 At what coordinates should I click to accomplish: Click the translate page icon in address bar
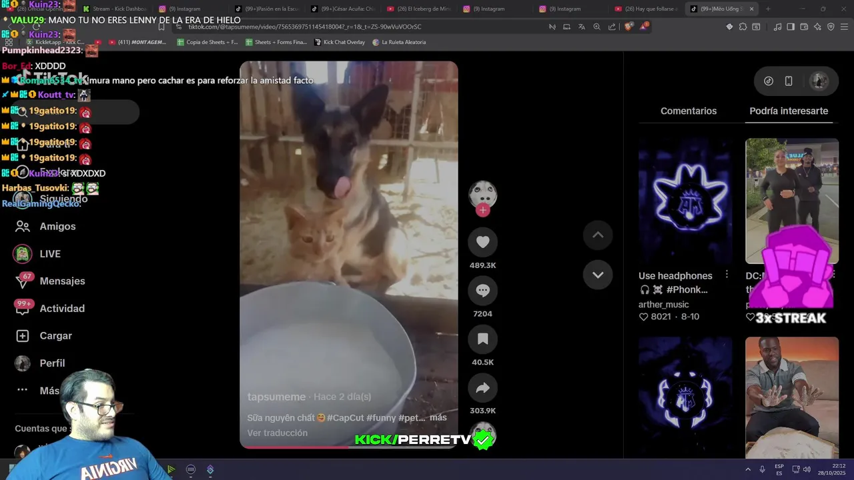point(581,27)
